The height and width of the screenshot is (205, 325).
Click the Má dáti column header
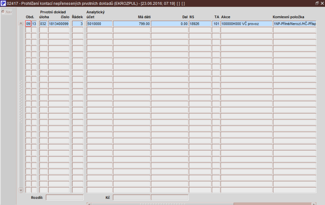(x=144, y=17)
